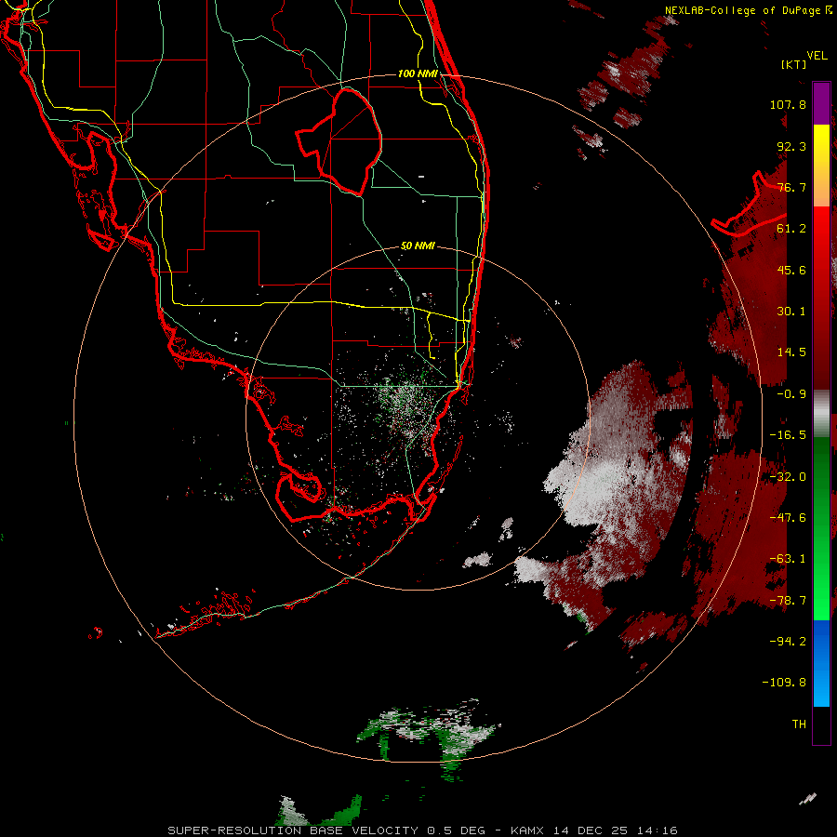Pick the purple segment of the color bar
Screen dimensions: 837x837
click(x=821, y=104)
